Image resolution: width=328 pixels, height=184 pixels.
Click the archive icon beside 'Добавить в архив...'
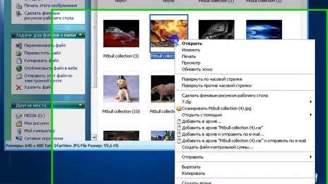(179, 122)
